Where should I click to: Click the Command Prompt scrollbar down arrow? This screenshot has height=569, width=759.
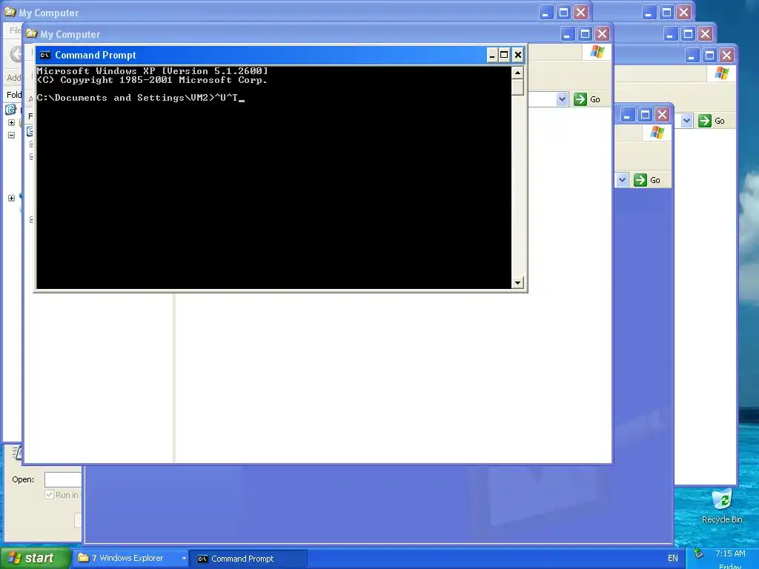(x=517, y=282)
